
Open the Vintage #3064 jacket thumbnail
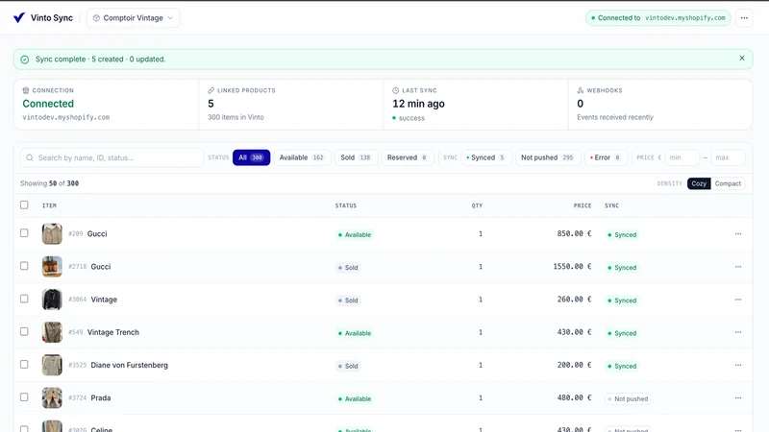tap(52, 300)
